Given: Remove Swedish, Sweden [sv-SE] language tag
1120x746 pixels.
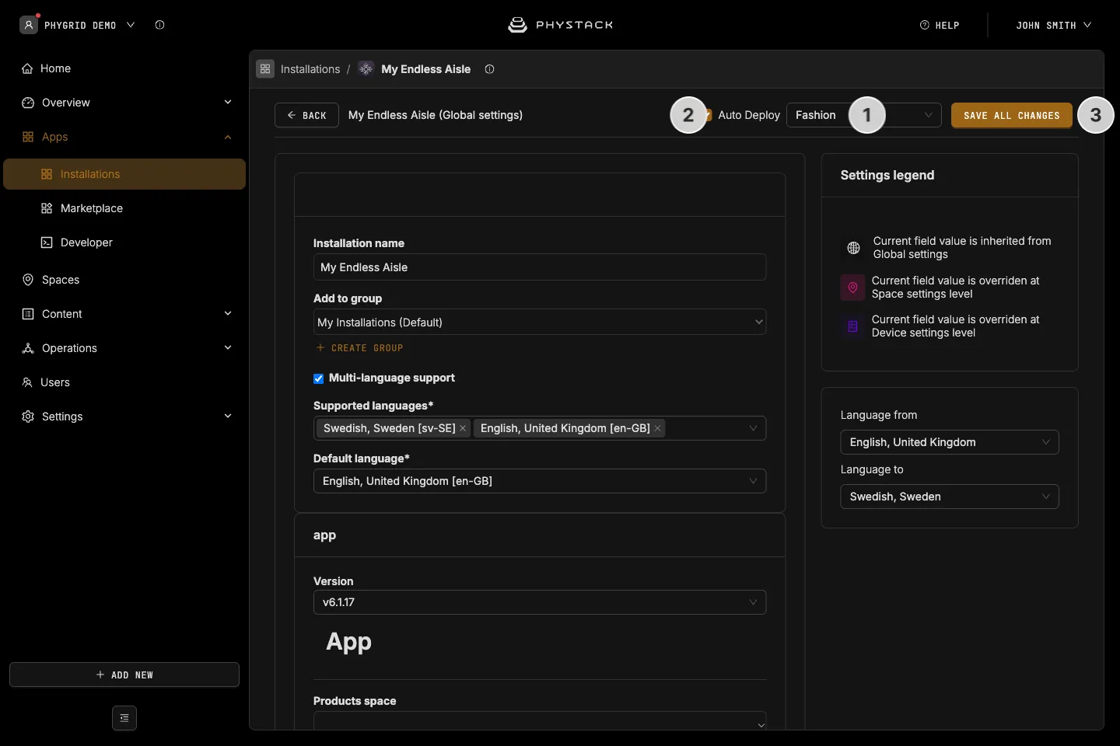Looking at the screenshot, I should 463,428.
